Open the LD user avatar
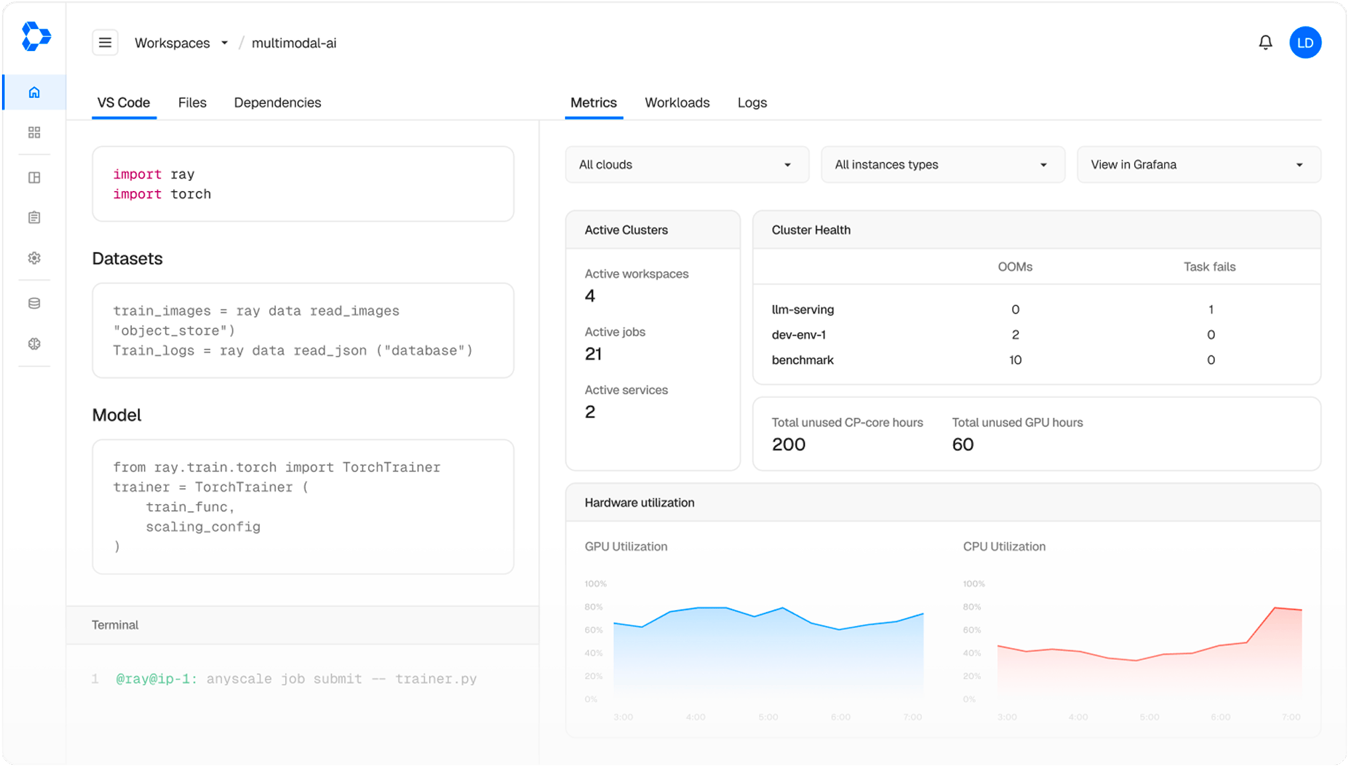This screenshot has width=1349, height=766. [1305, 43]
